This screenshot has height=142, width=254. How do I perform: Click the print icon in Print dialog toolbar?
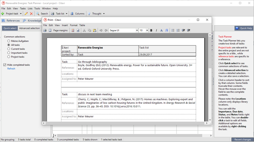[45, 30]
